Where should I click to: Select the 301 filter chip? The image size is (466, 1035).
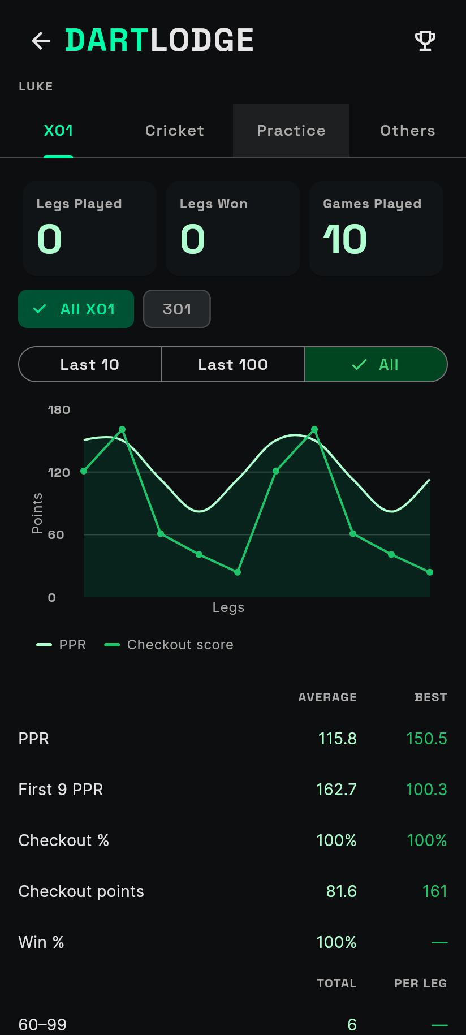pos(177,309)
